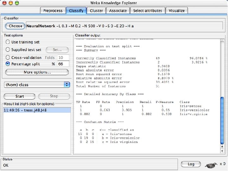This screenshot has height=171, width=228.
Task: Open the Log window
Action: [x=191, y=164]
